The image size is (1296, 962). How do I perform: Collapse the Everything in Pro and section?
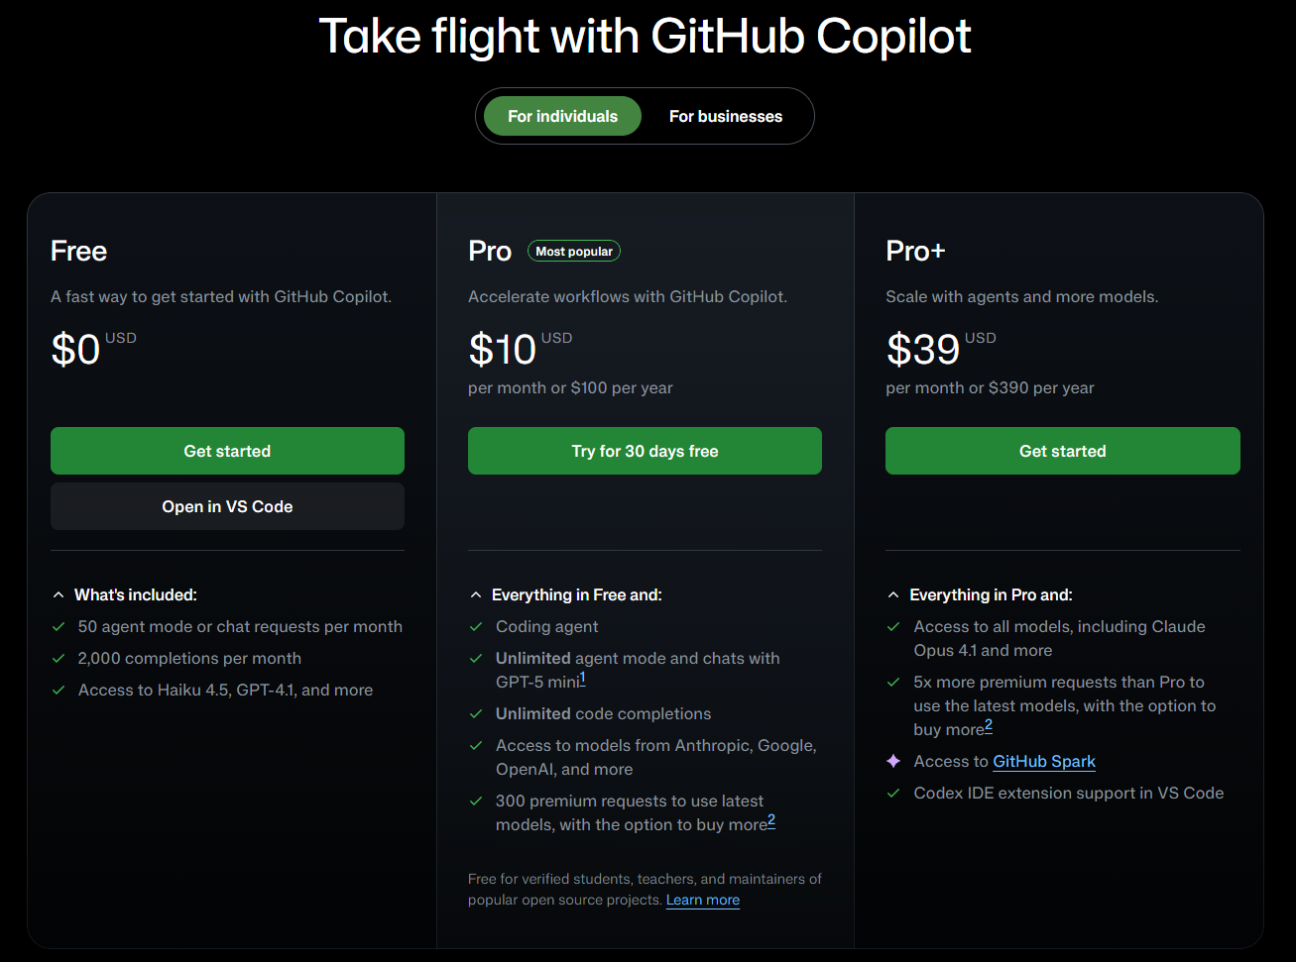click(x=893, y=594)
